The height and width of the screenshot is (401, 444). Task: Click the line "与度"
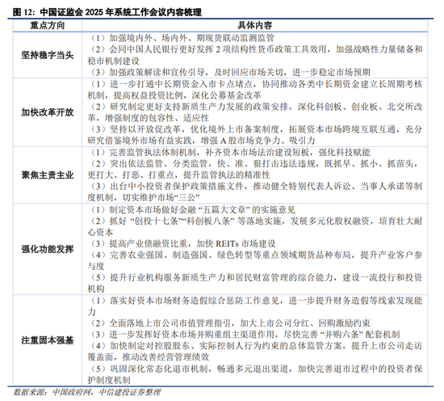click(96, 266)
